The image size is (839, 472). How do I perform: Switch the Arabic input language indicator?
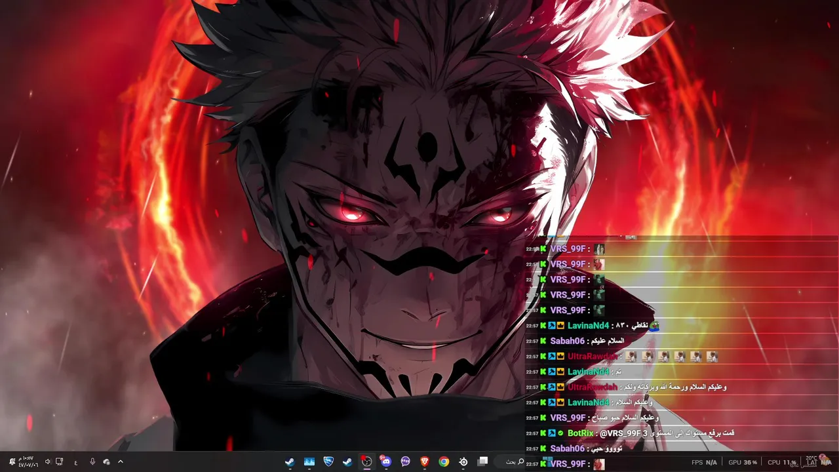76,462
